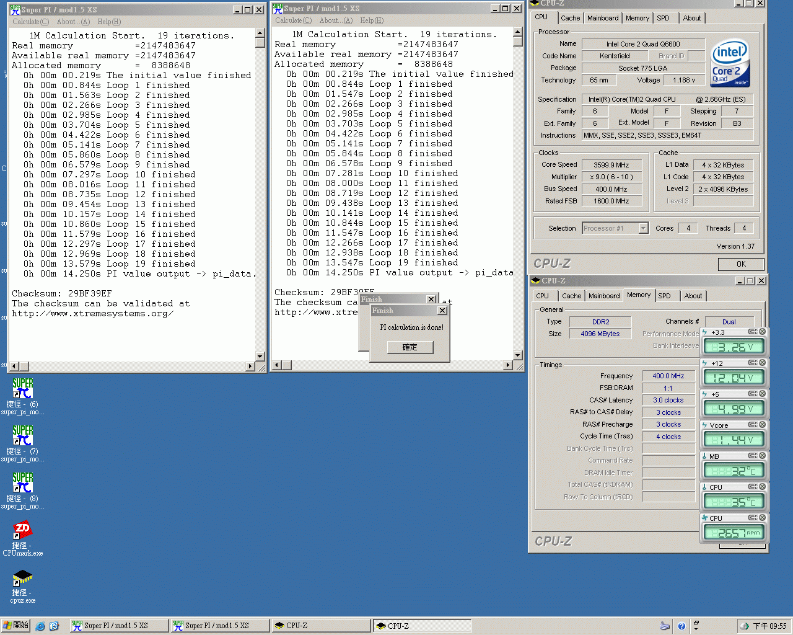Open Processor #1 selection dropdown
This screenshot has height=635, width=793.
643,228
